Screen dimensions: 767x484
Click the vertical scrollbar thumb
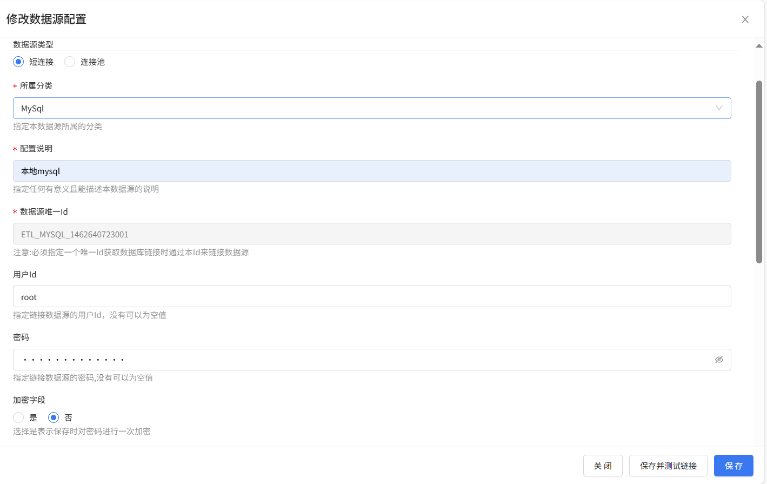pos(759,172)
